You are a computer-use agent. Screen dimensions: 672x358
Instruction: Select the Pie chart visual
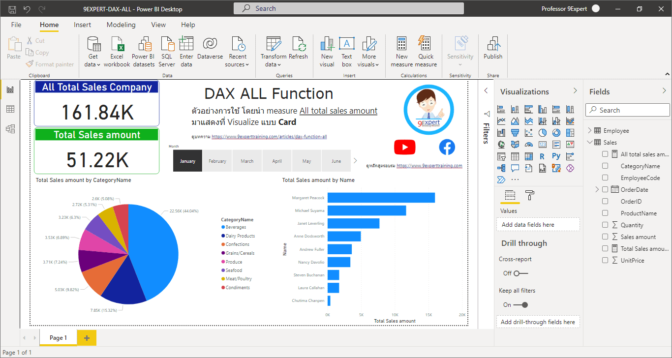click(543, 132)
